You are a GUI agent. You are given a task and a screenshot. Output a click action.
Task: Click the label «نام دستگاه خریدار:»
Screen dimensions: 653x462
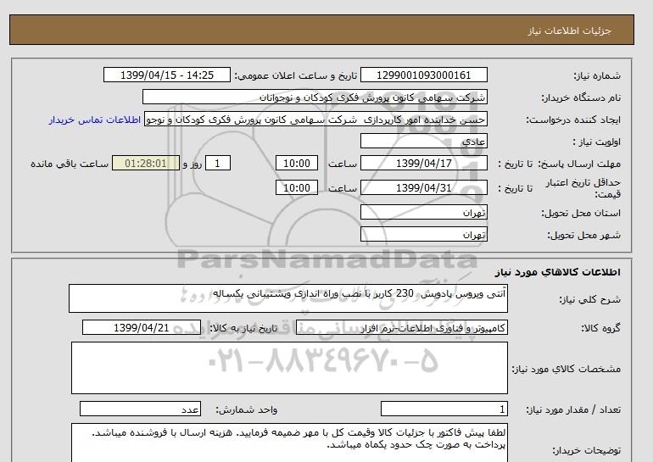tap(581, 97)
